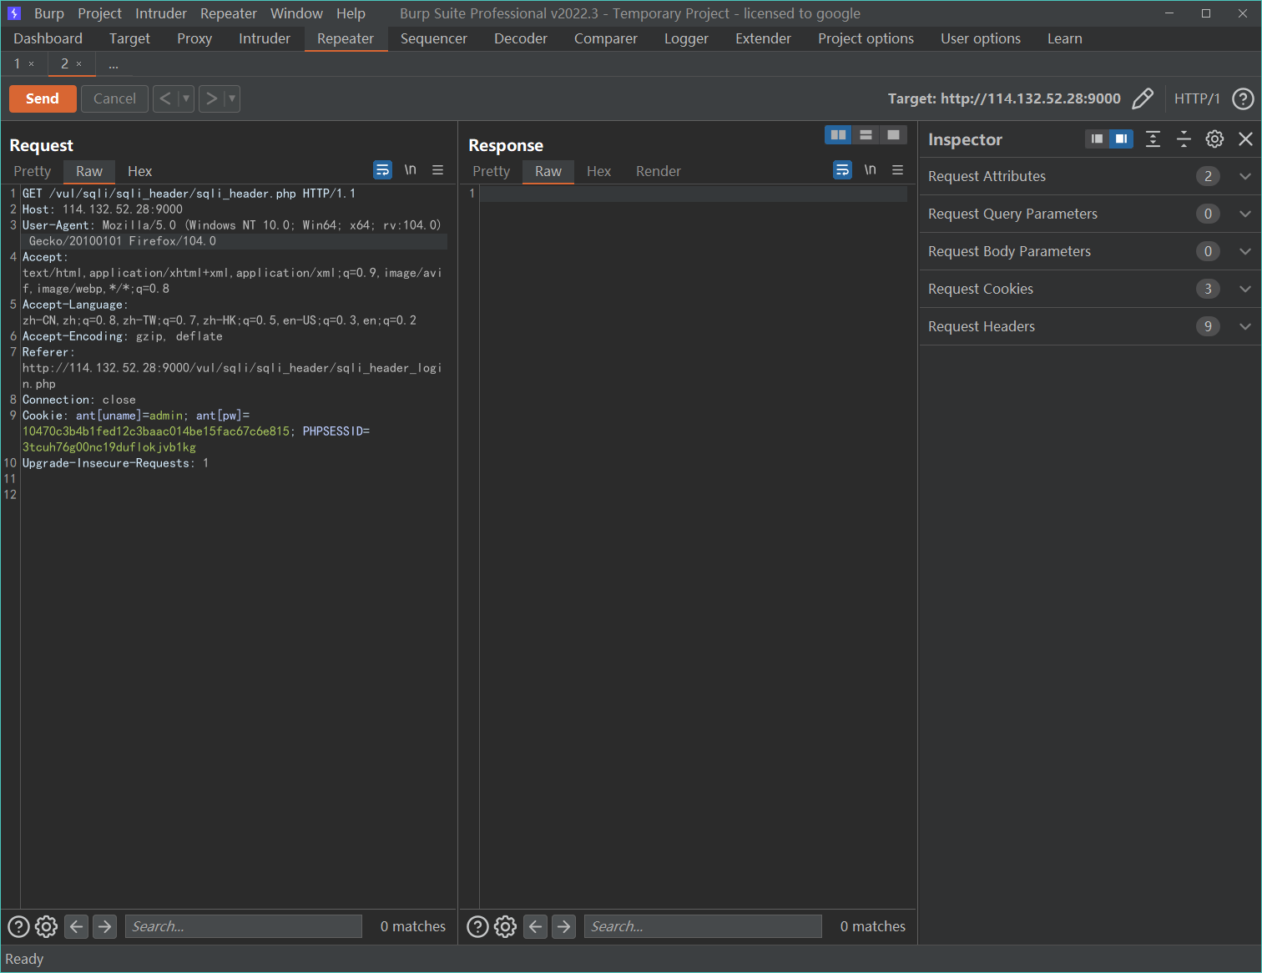Switch Request view to Pretty

click(x=33, y=171)
